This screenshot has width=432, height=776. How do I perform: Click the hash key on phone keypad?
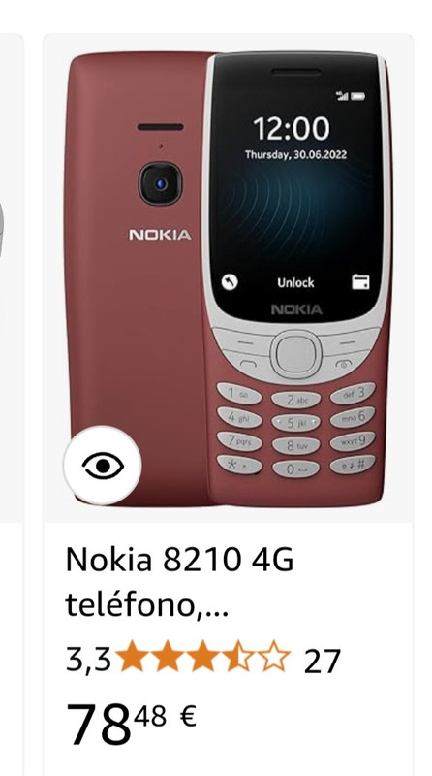coord(353,464)
